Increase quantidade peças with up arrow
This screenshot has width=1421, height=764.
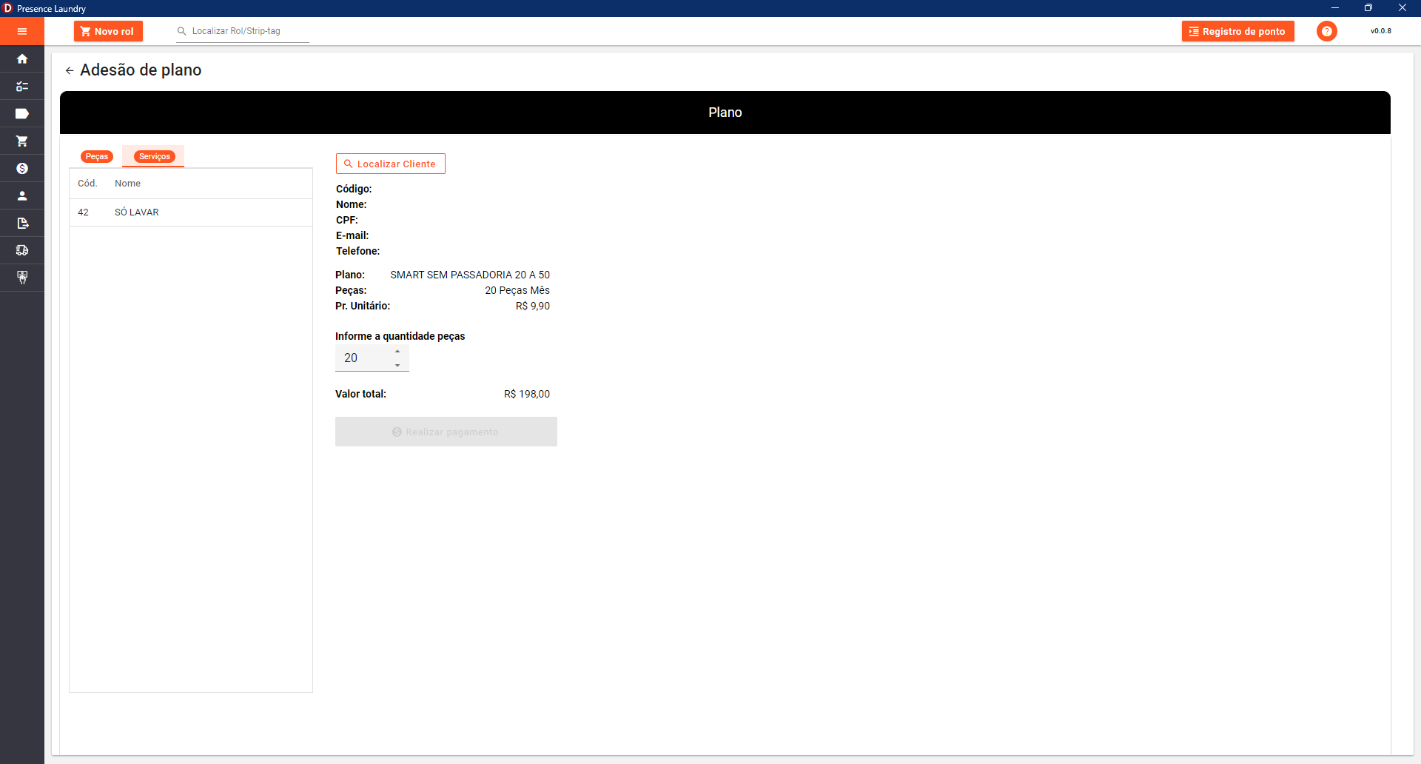coord(397,351)
